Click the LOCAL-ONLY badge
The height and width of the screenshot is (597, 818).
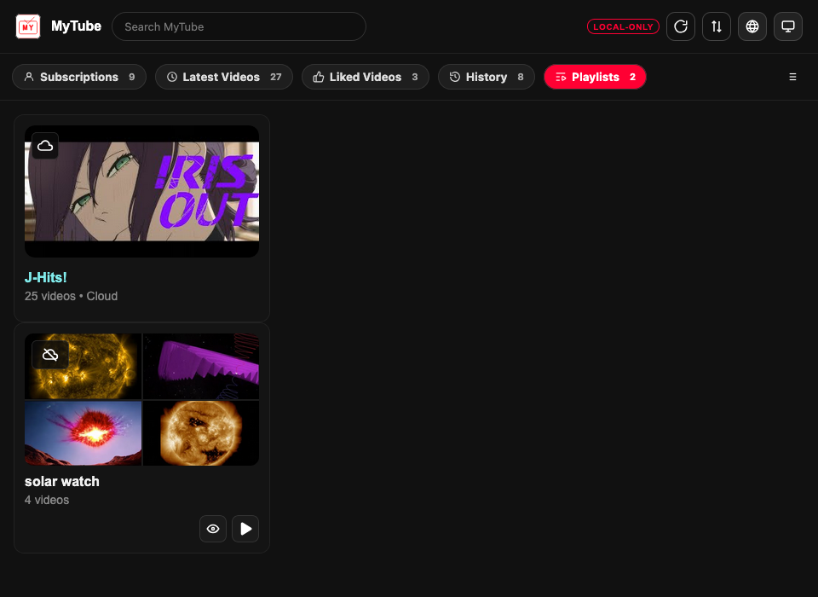point(623,26)
